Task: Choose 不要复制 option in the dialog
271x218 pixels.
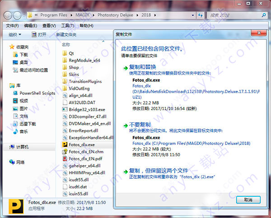Action: point(140,125)
